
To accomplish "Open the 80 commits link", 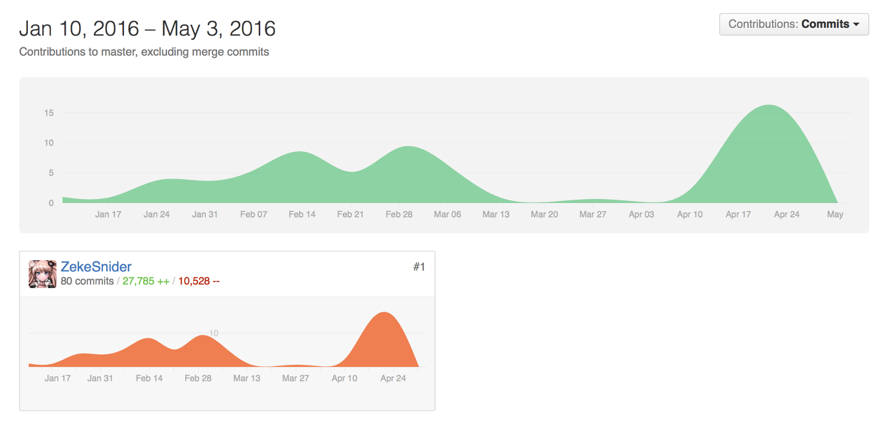I will coord(87,281).
